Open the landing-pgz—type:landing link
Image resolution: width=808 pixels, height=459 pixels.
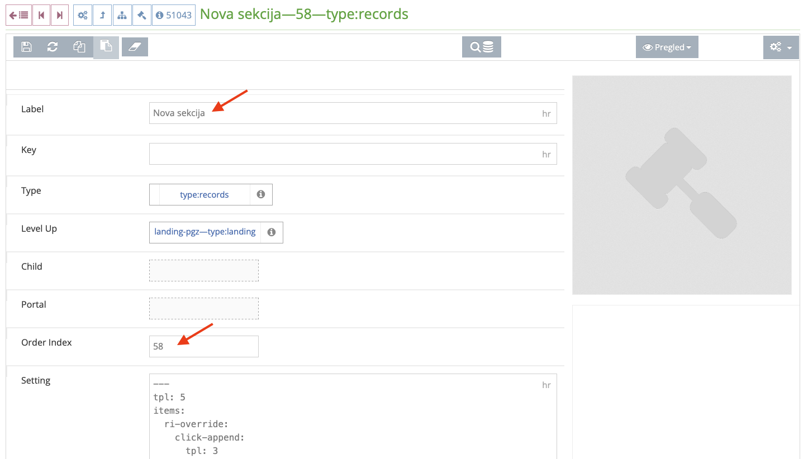(205, 231)
